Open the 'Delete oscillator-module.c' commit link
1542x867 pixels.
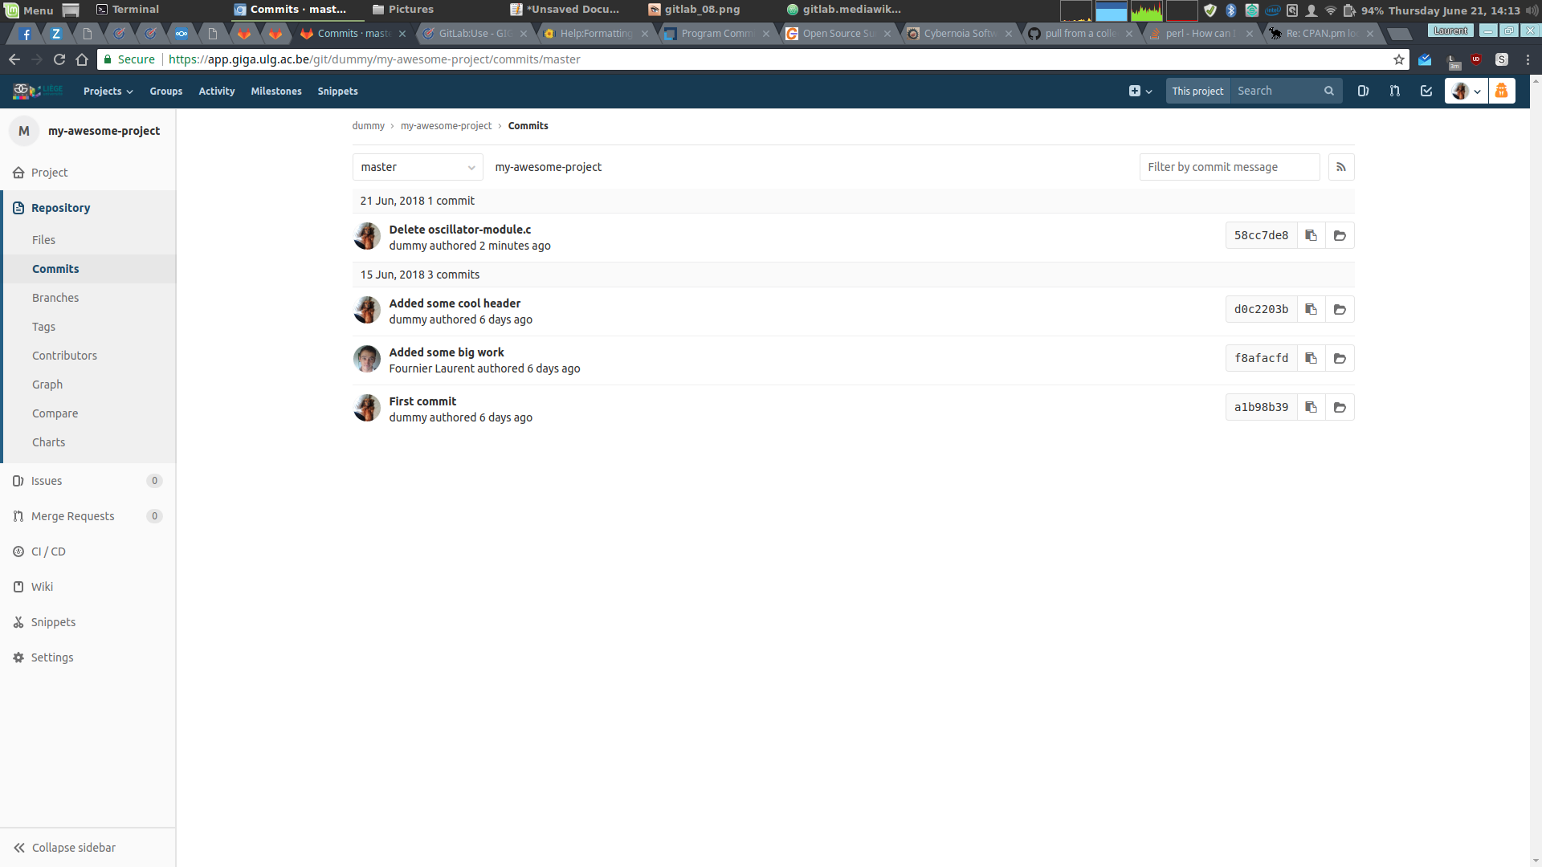pyautogui.click(x=460, y=230)
